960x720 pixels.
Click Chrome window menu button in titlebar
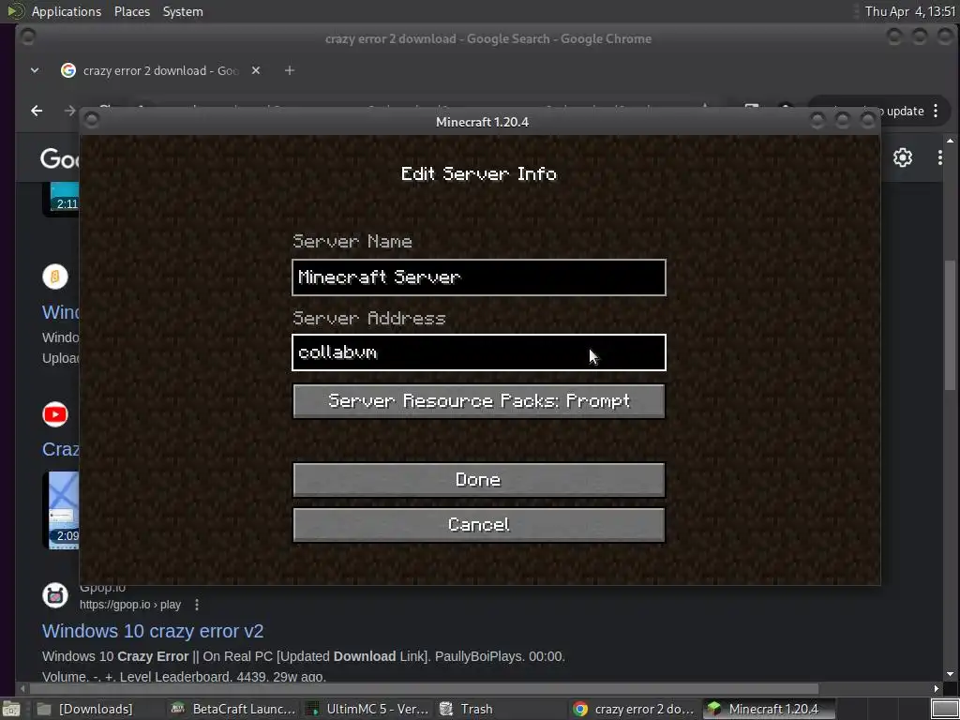coord(27,37)
